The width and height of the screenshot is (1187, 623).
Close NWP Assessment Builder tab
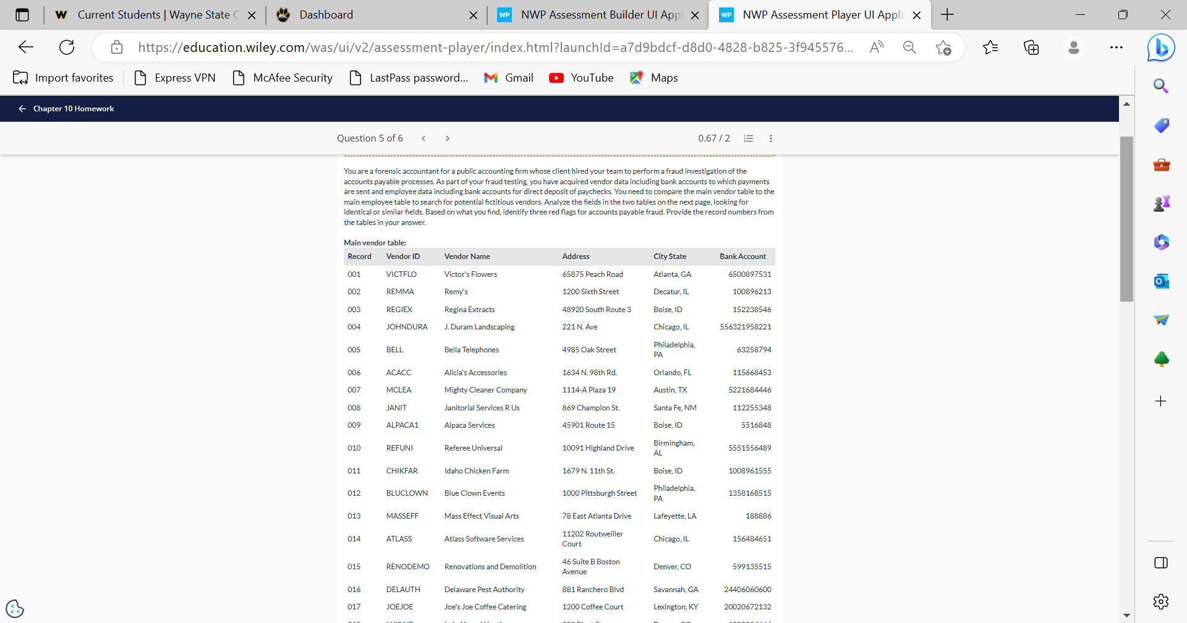(x=695, y=15)
